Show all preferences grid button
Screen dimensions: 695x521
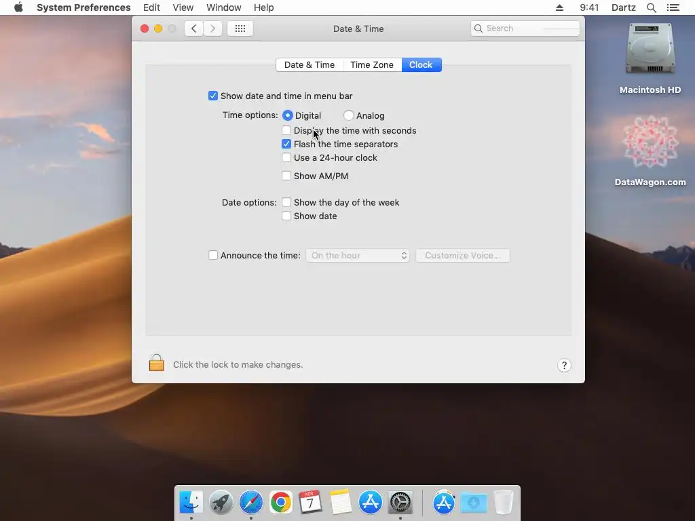click(x=240, y=28)
